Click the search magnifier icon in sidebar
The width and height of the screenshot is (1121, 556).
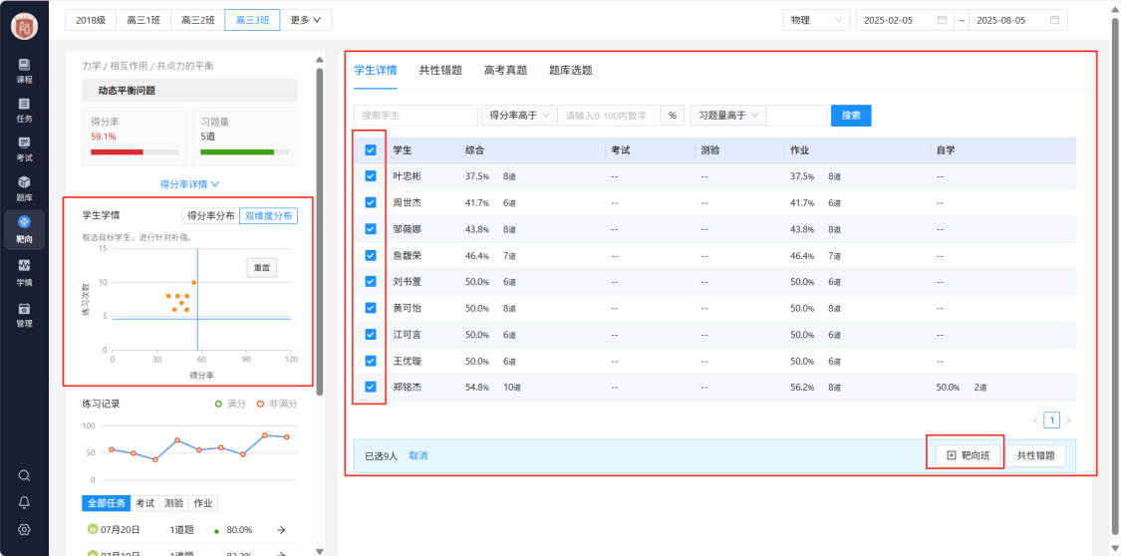pos(24,475)
